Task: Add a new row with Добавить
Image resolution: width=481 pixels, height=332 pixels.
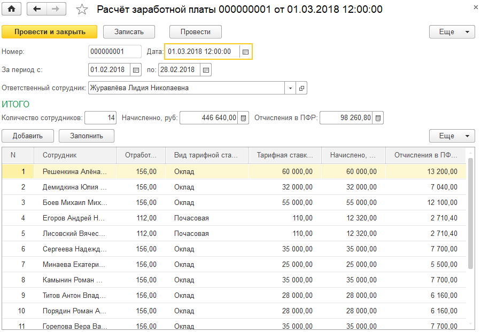Action: click(27, 136)
